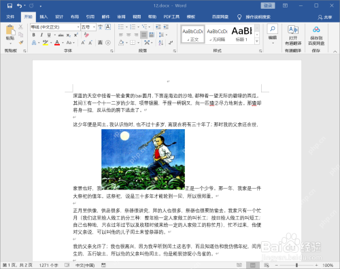
Task: Collapse the ribbon with the chevron
Action: pyautogui.click(x=335, y=52)
